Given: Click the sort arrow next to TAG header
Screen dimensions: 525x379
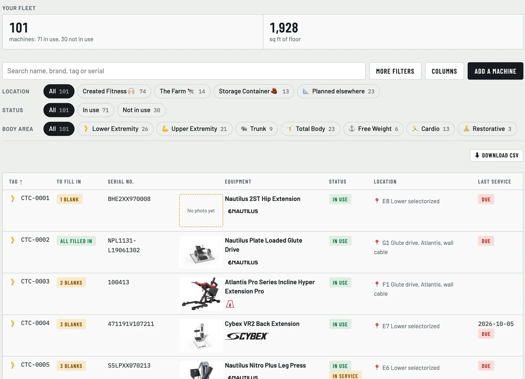Looking at the screenshot, I should [x=21, y=182].
